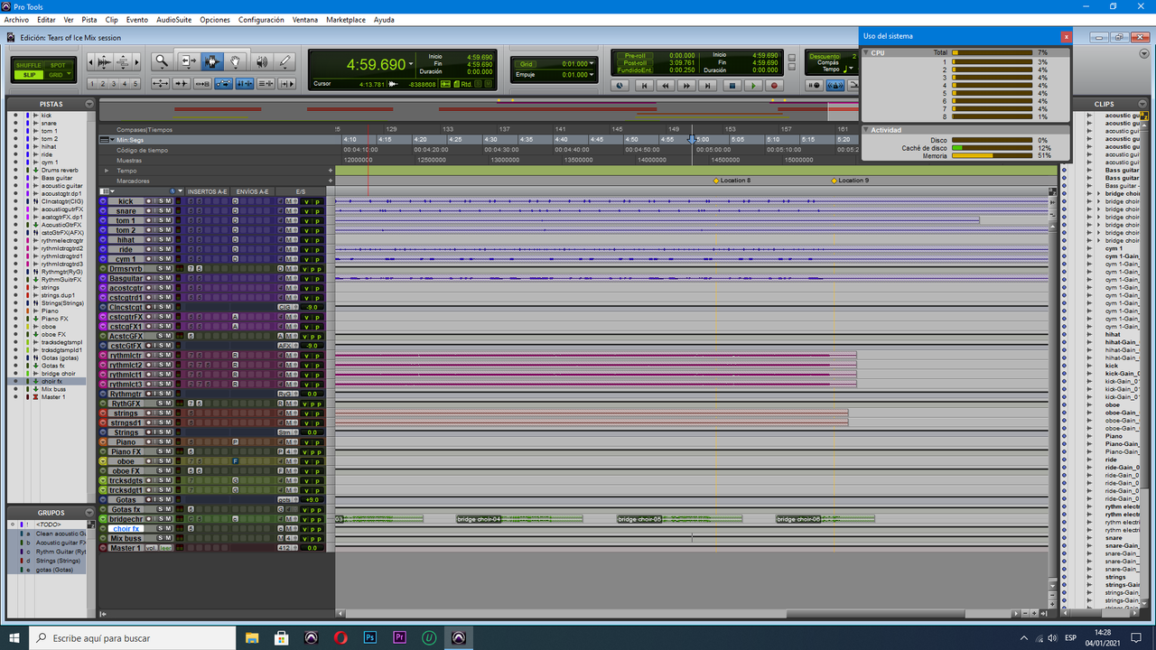
Task: Open the Configuración menu
Action: [261, 19]
